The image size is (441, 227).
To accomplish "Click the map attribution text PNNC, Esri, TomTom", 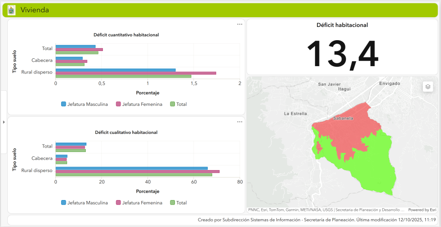I will click(x=326, y=210).
